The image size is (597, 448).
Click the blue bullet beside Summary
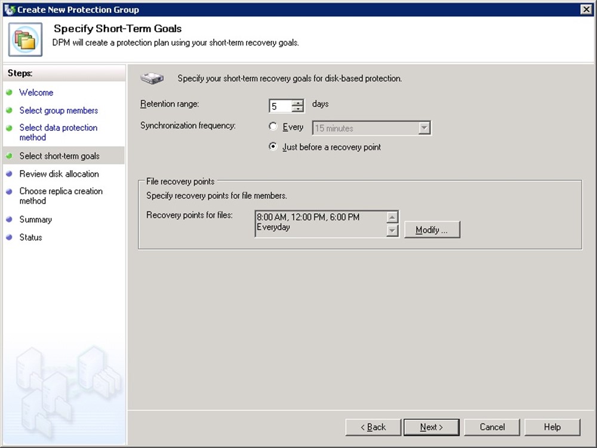(x=9, y=219)
